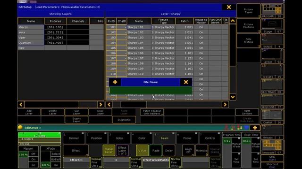302x169 pixels.
Task: Open the SEQCONT view thumbnail
Action: tap(272, 101)
